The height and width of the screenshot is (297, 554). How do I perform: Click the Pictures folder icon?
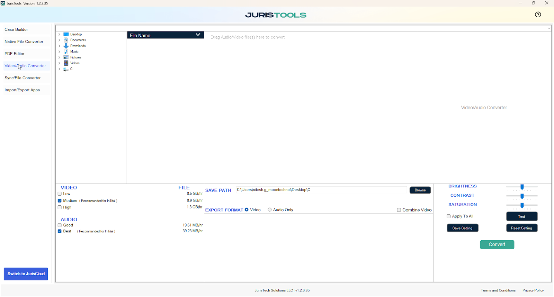click(x=66, y=57)
